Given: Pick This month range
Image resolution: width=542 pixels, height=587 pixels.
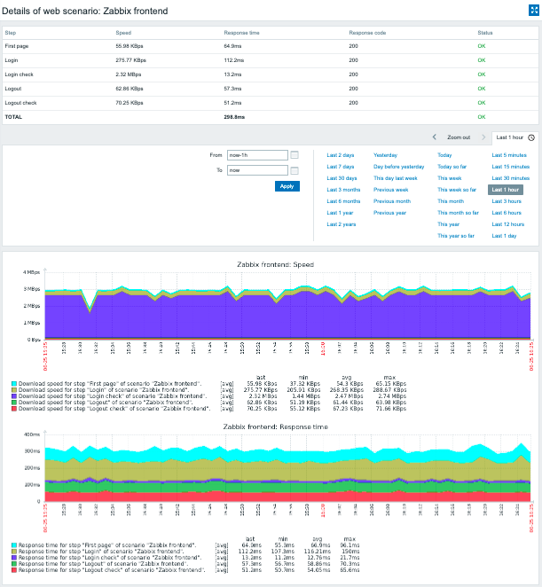Looking at the screenshot, I should click(x=451, y=201).
